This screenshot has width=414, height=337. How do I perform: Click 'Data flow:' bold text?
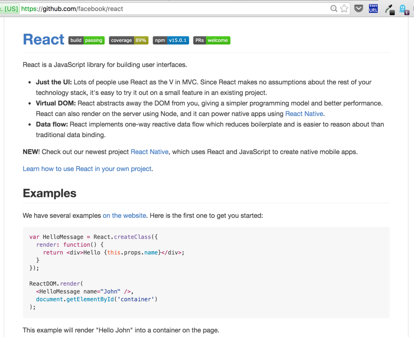(52, 124)
